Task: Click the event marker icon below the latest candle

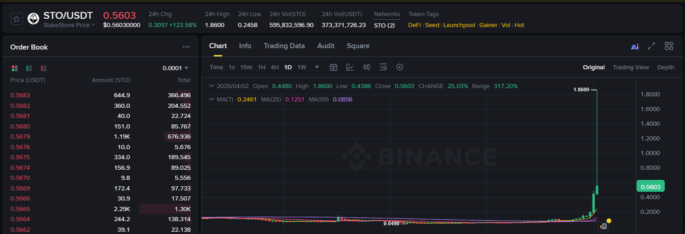Action: pos(604,226)
